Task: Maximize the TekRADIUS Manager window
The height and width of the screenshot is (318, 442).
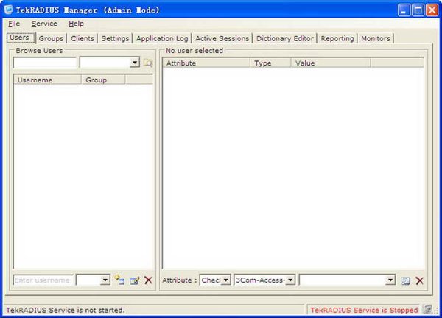Action: (x=418, y=10)
